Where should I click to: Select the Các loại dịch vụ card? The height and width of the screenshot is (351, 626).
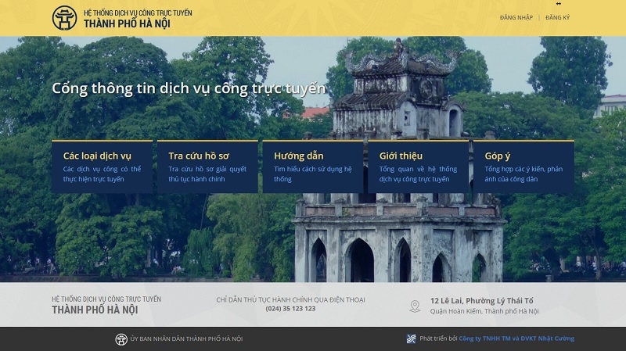point(103,167)
